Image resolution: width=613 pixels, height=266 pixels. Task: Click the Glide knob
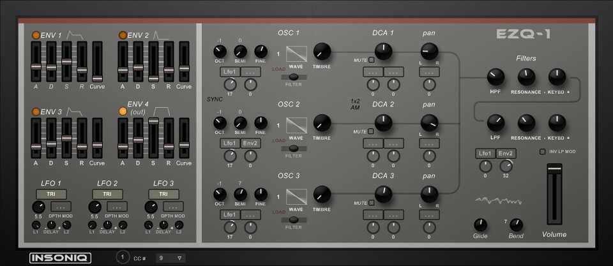480,225
